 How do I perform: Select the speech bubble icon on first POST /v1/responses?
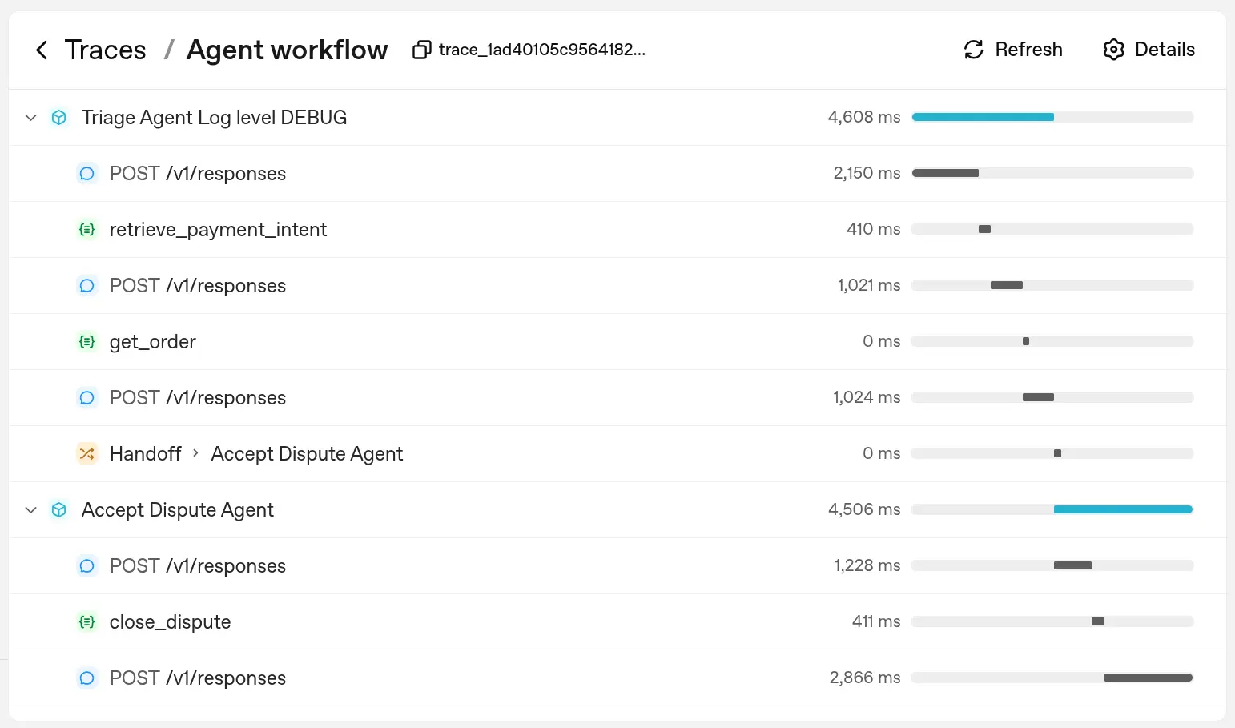86,173
